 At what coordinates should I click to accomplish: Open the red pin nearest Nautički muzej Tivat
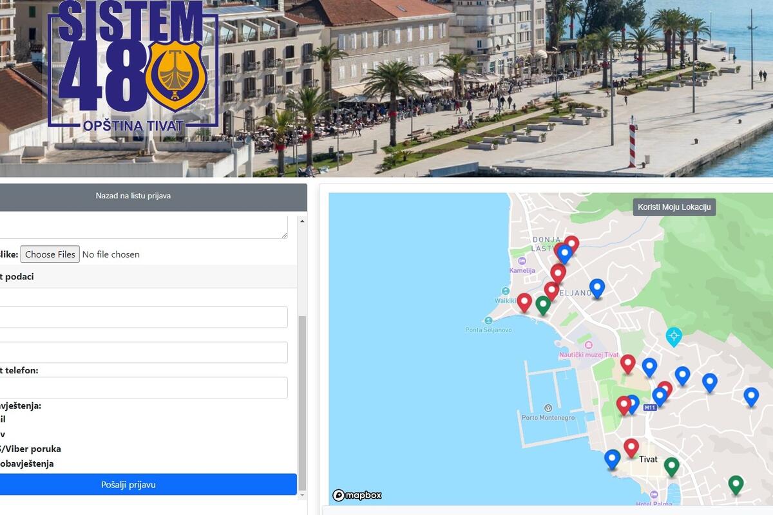coord(627,363)
